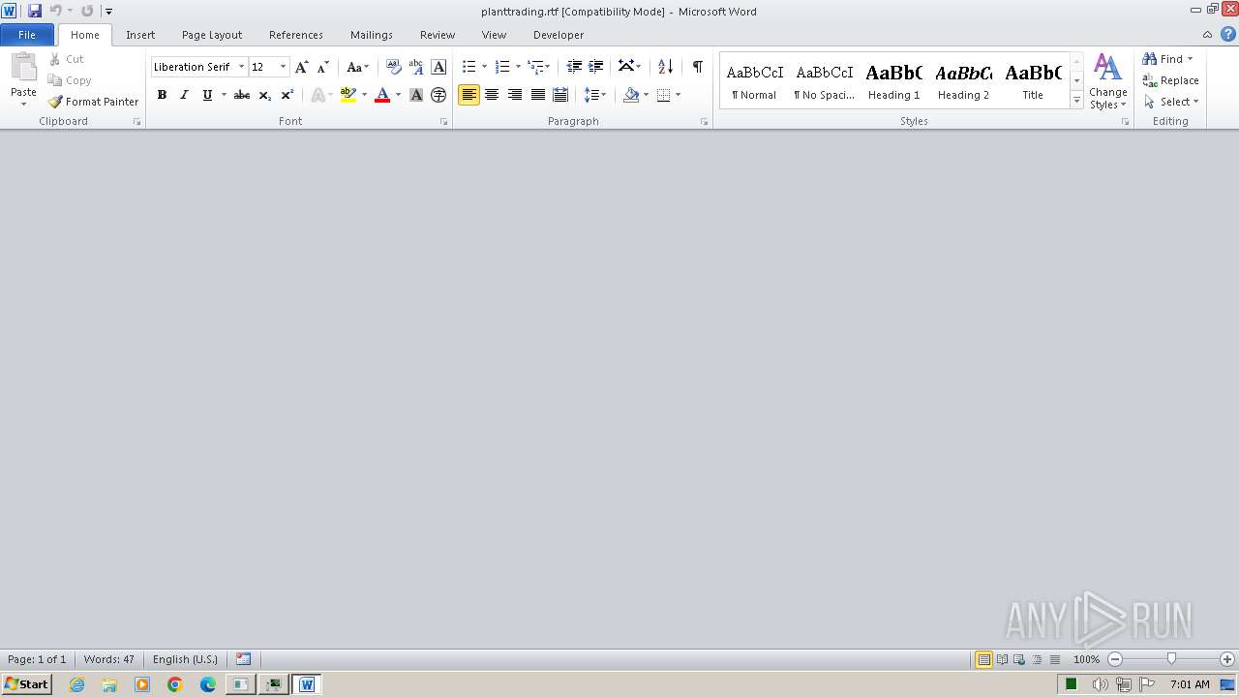The image size is (1239, 697).
Task: Toggle Bold formatting
Action: (x=162, y=95)
